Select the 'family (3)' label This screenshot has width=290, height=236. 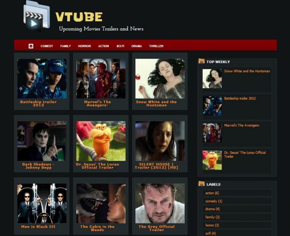[x=213, y=217]
